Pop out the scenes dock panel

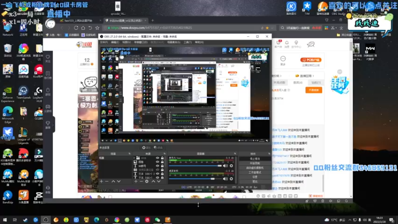(129, 154)
